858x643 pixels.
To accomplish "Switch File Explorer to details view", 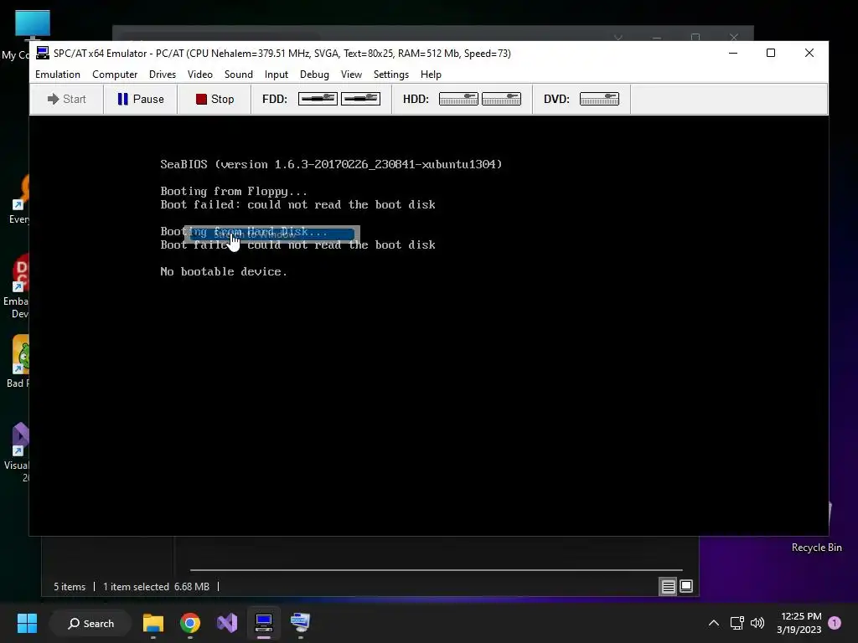I will [668, 587].
